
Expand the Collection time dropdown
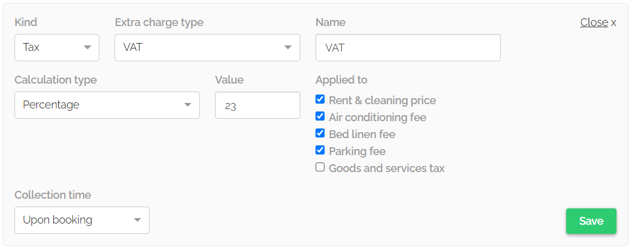click(x=82, y=220)
